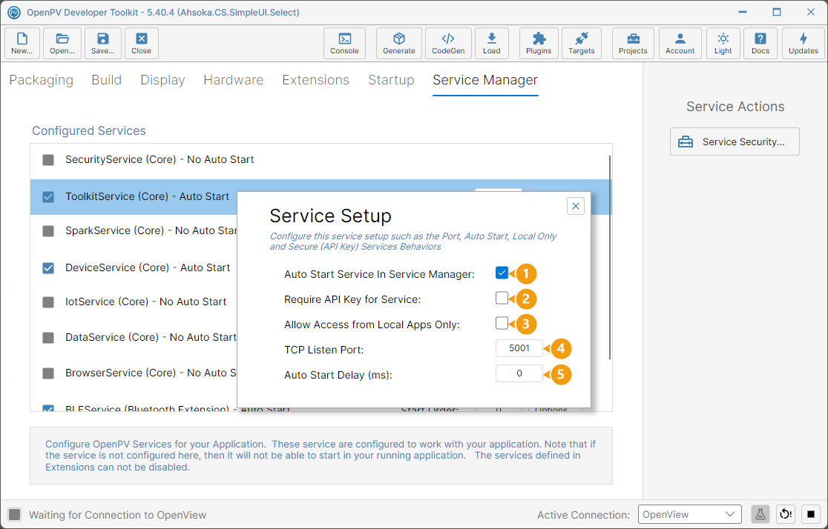Switch to the Hardware tab

pyautogui.click(x=234, y=80)
